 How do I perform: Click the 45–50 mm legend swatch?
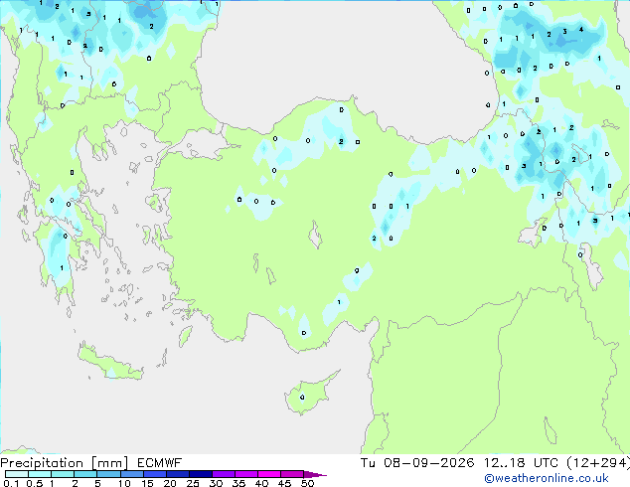pos(292,474)
